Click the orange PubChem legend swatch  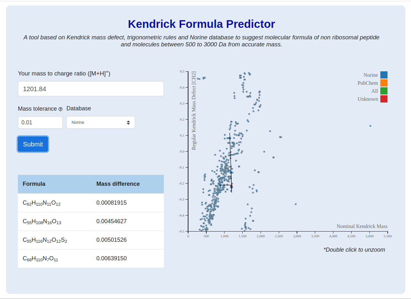[384, 83]
